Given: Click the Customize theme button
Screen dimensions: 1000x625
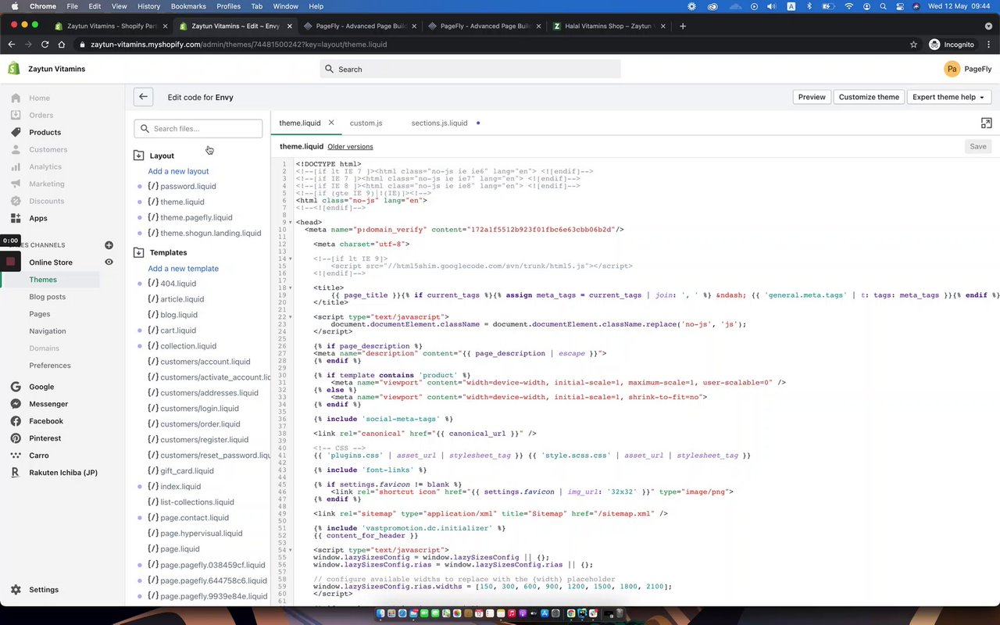Looking at the screenshot, I should [x=869, y=97].
